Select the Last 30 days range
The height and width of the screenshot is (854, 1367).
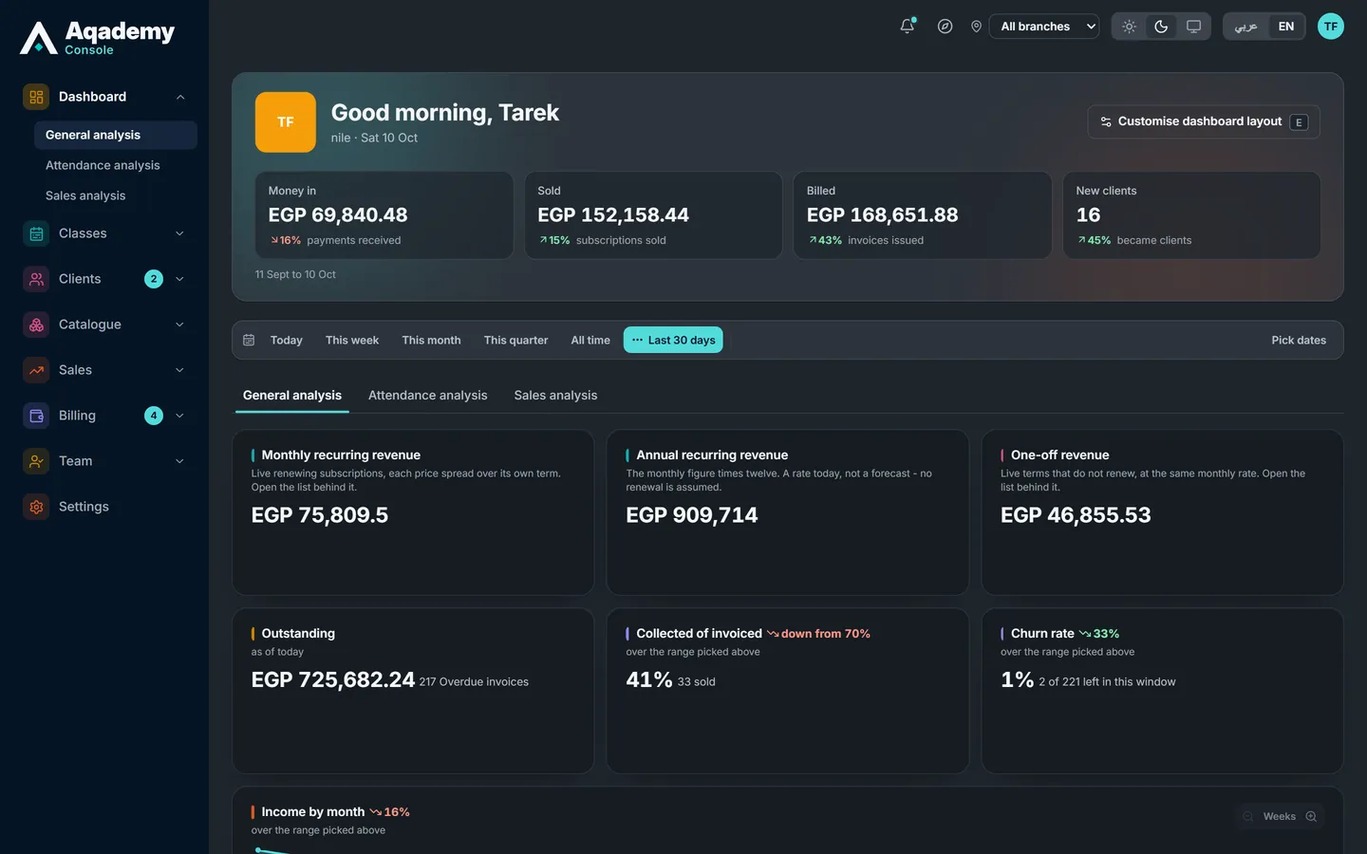673,340
